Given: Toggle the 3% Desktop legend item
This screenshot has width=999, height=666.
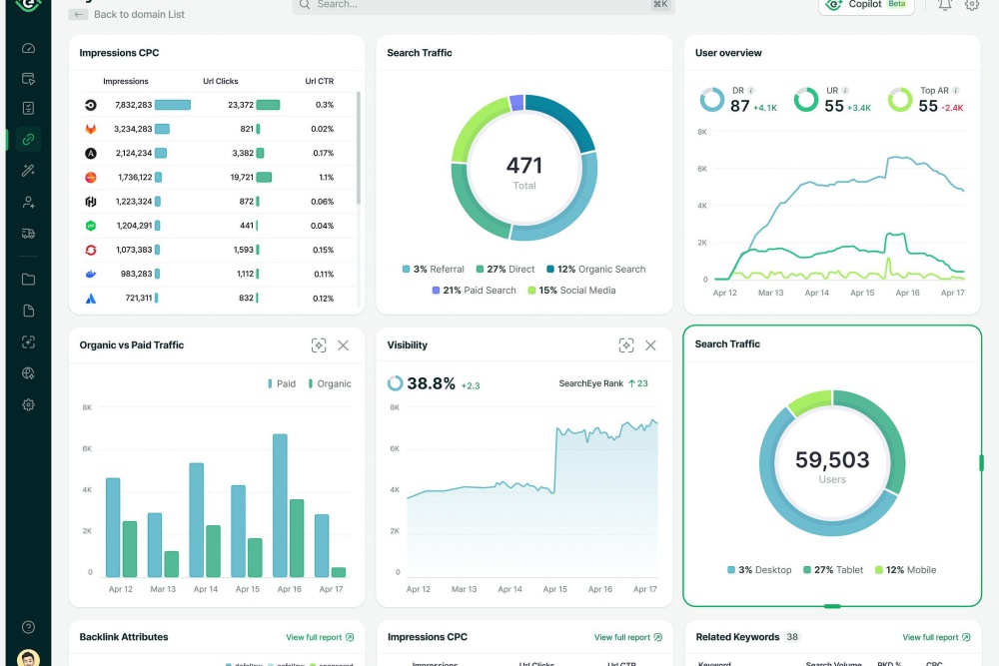Looking at the screenshot, I should click(x=759, y=570).
